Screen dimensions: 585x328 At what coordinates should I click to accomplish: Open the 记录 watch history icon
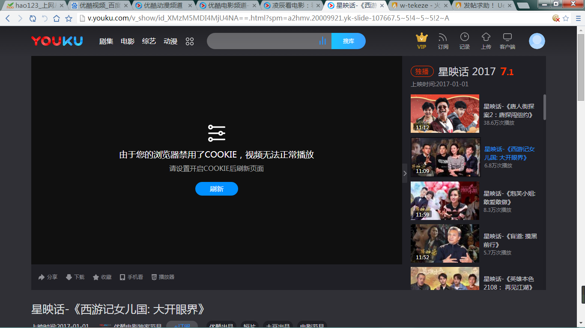[464, 37]
